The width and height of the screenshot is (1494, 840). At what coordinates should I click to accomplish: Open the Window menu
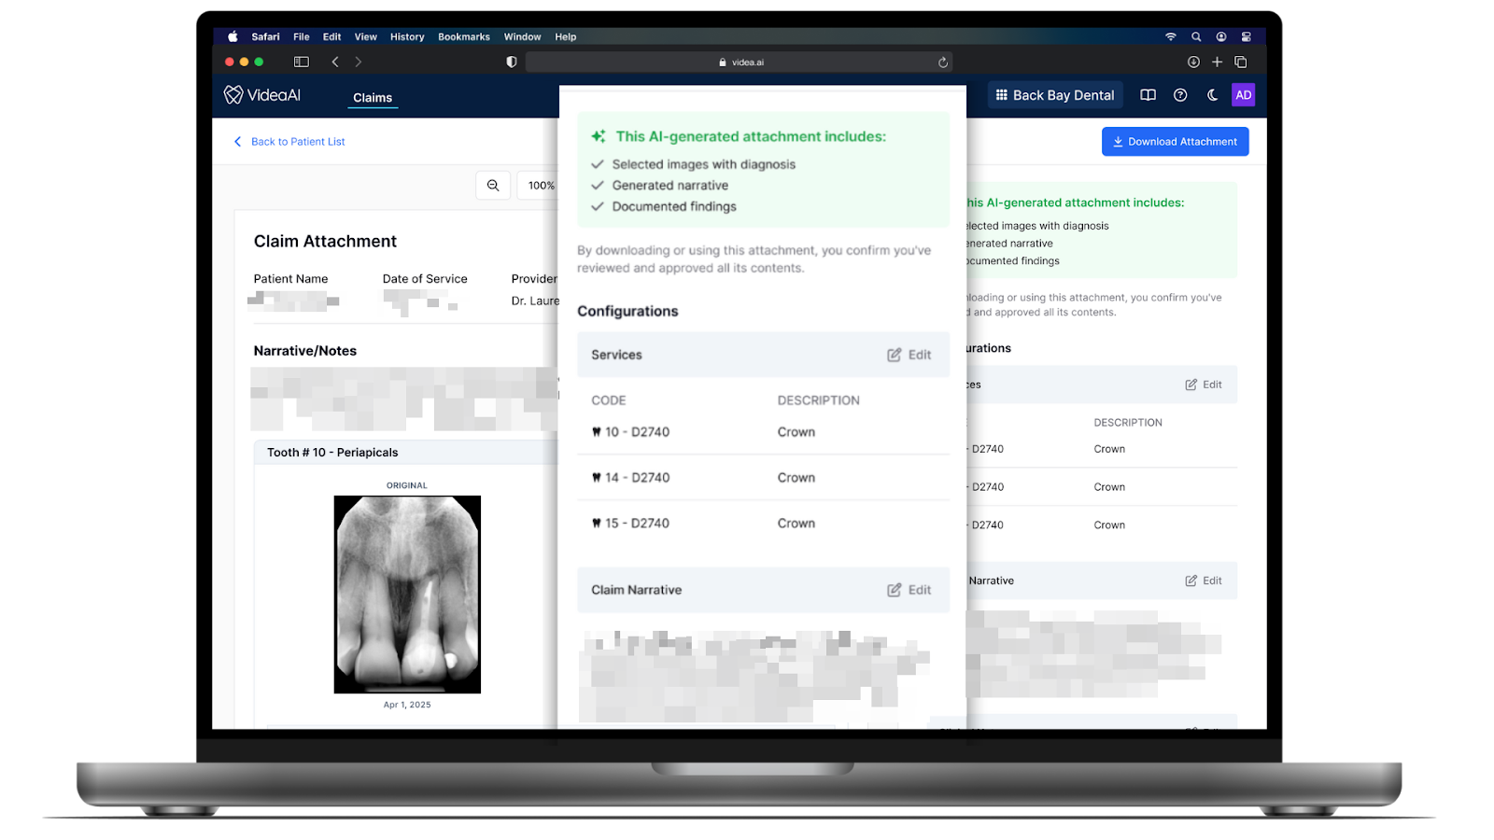click(x=522, y=36)
